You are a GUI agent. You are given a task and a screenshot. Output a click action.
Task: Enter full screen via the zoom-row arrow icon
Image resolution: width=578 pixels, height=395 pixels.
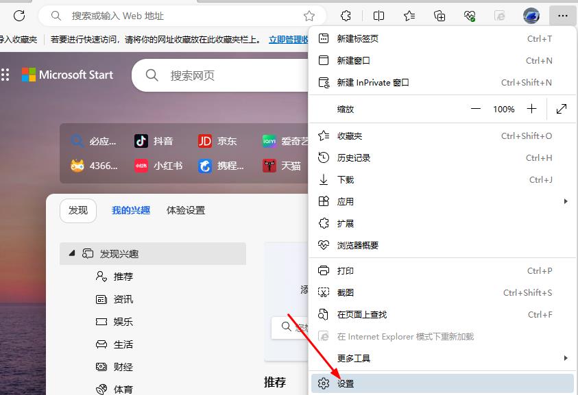click(x=562, y=109)
